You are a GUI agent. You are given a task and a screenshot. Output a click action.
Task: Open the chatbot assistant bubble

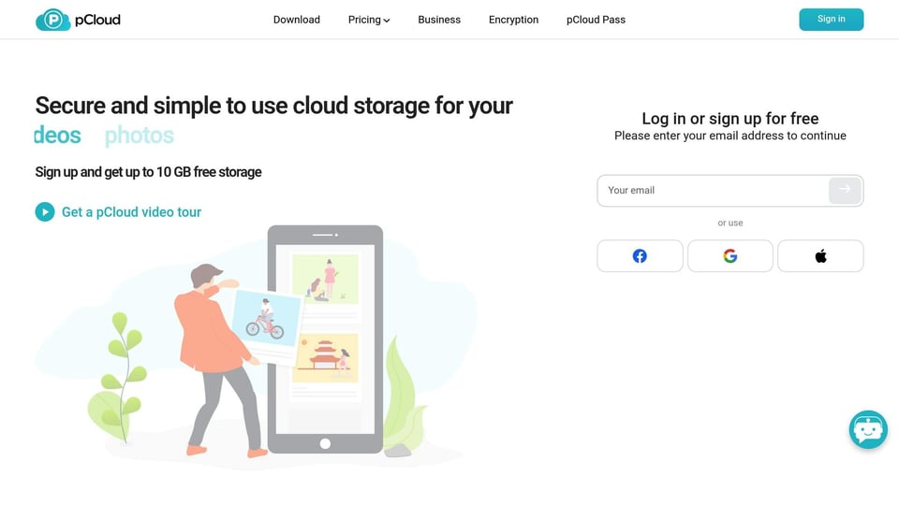tap(868, 429)
